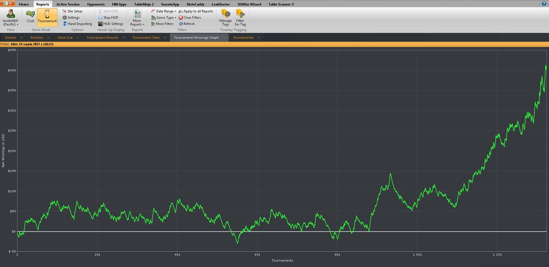Click the "Tournaments" title below the graph
The image size is (549, 267).
click(282, 261)
